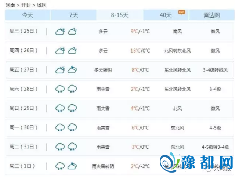Switch to the 今天 tab

point(28,15)
